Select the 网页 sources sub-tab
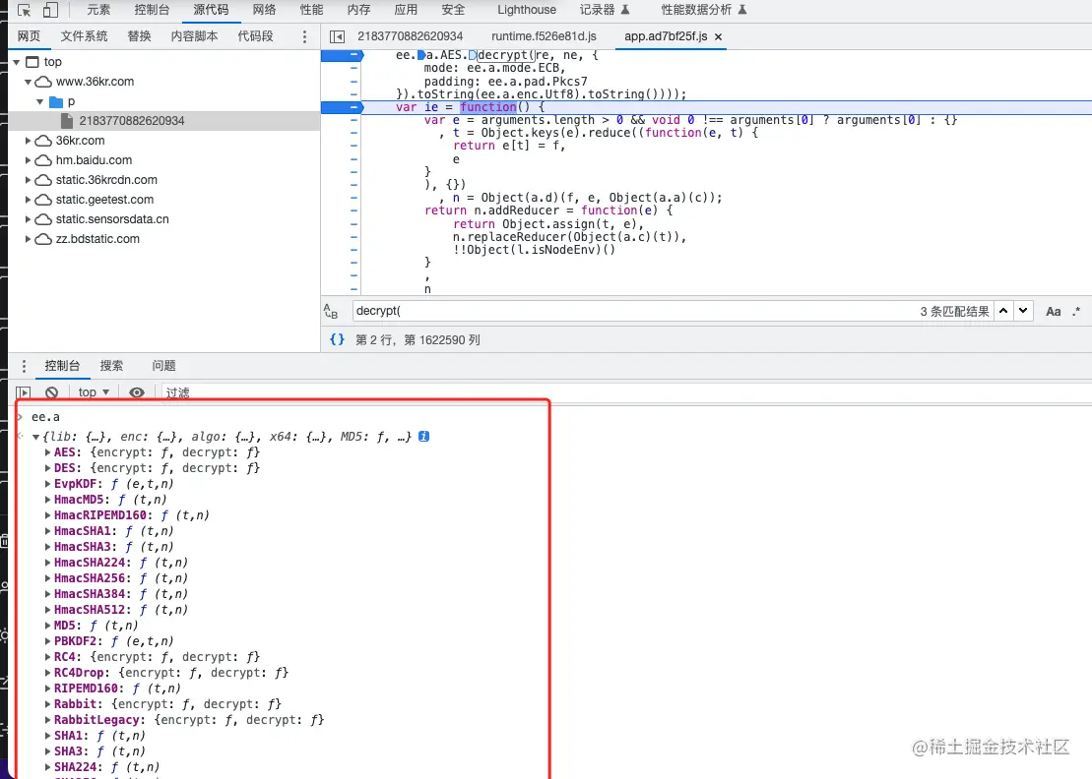The height and width of the screenshot is (779, 1092). click(30, 36)
